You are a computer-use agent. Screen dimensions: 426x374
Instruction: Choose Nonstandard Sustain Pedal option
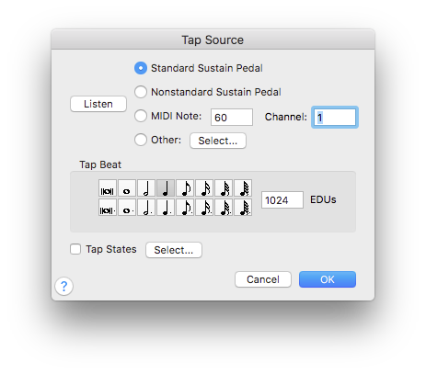[x=141, y=92]
